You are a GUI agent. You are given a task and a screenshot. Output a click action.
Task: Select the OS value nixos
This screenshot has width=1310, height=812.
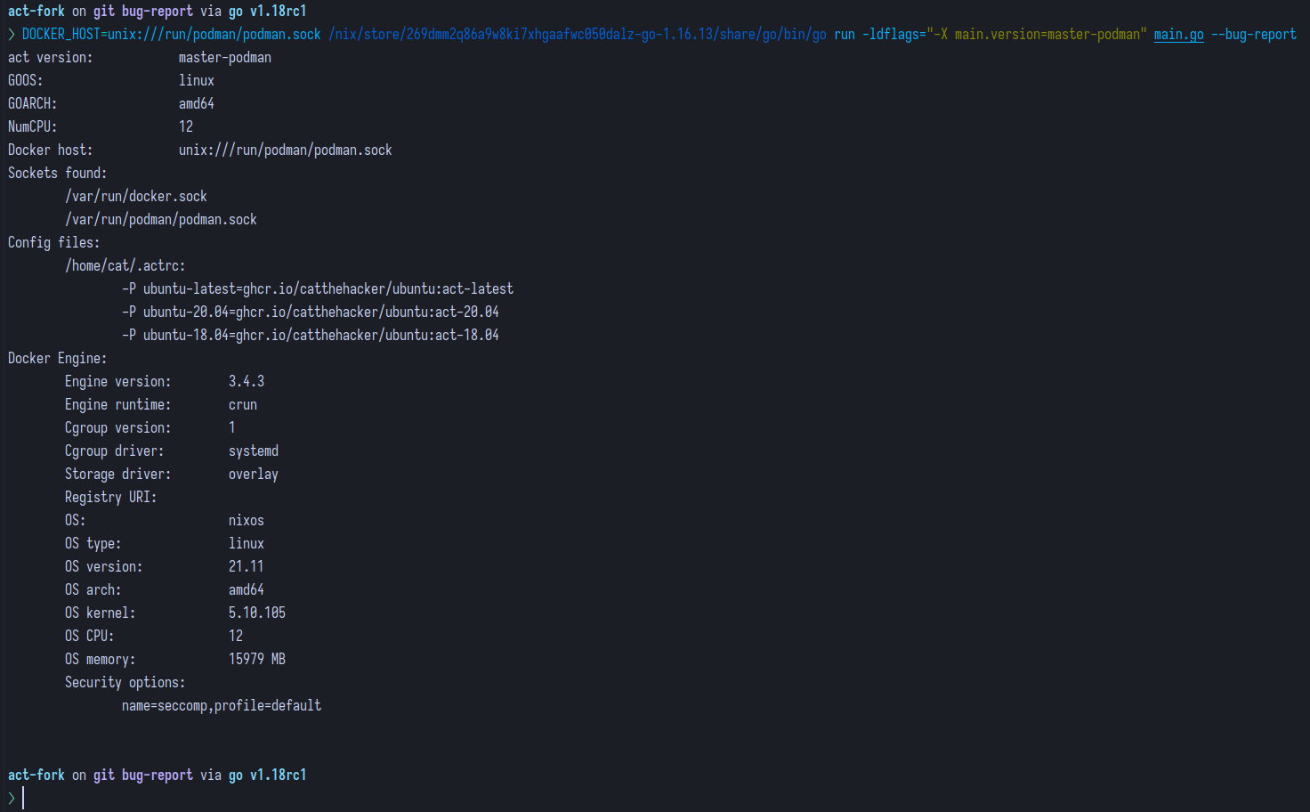pos(247,521)
